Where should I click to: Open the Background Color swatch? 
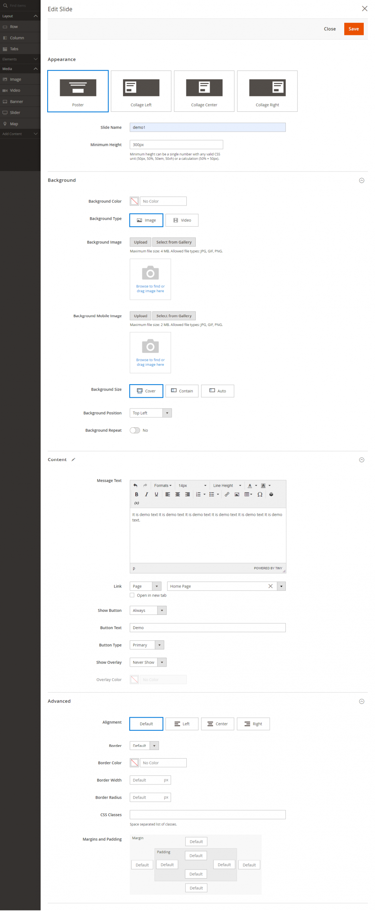coord(134,201)
